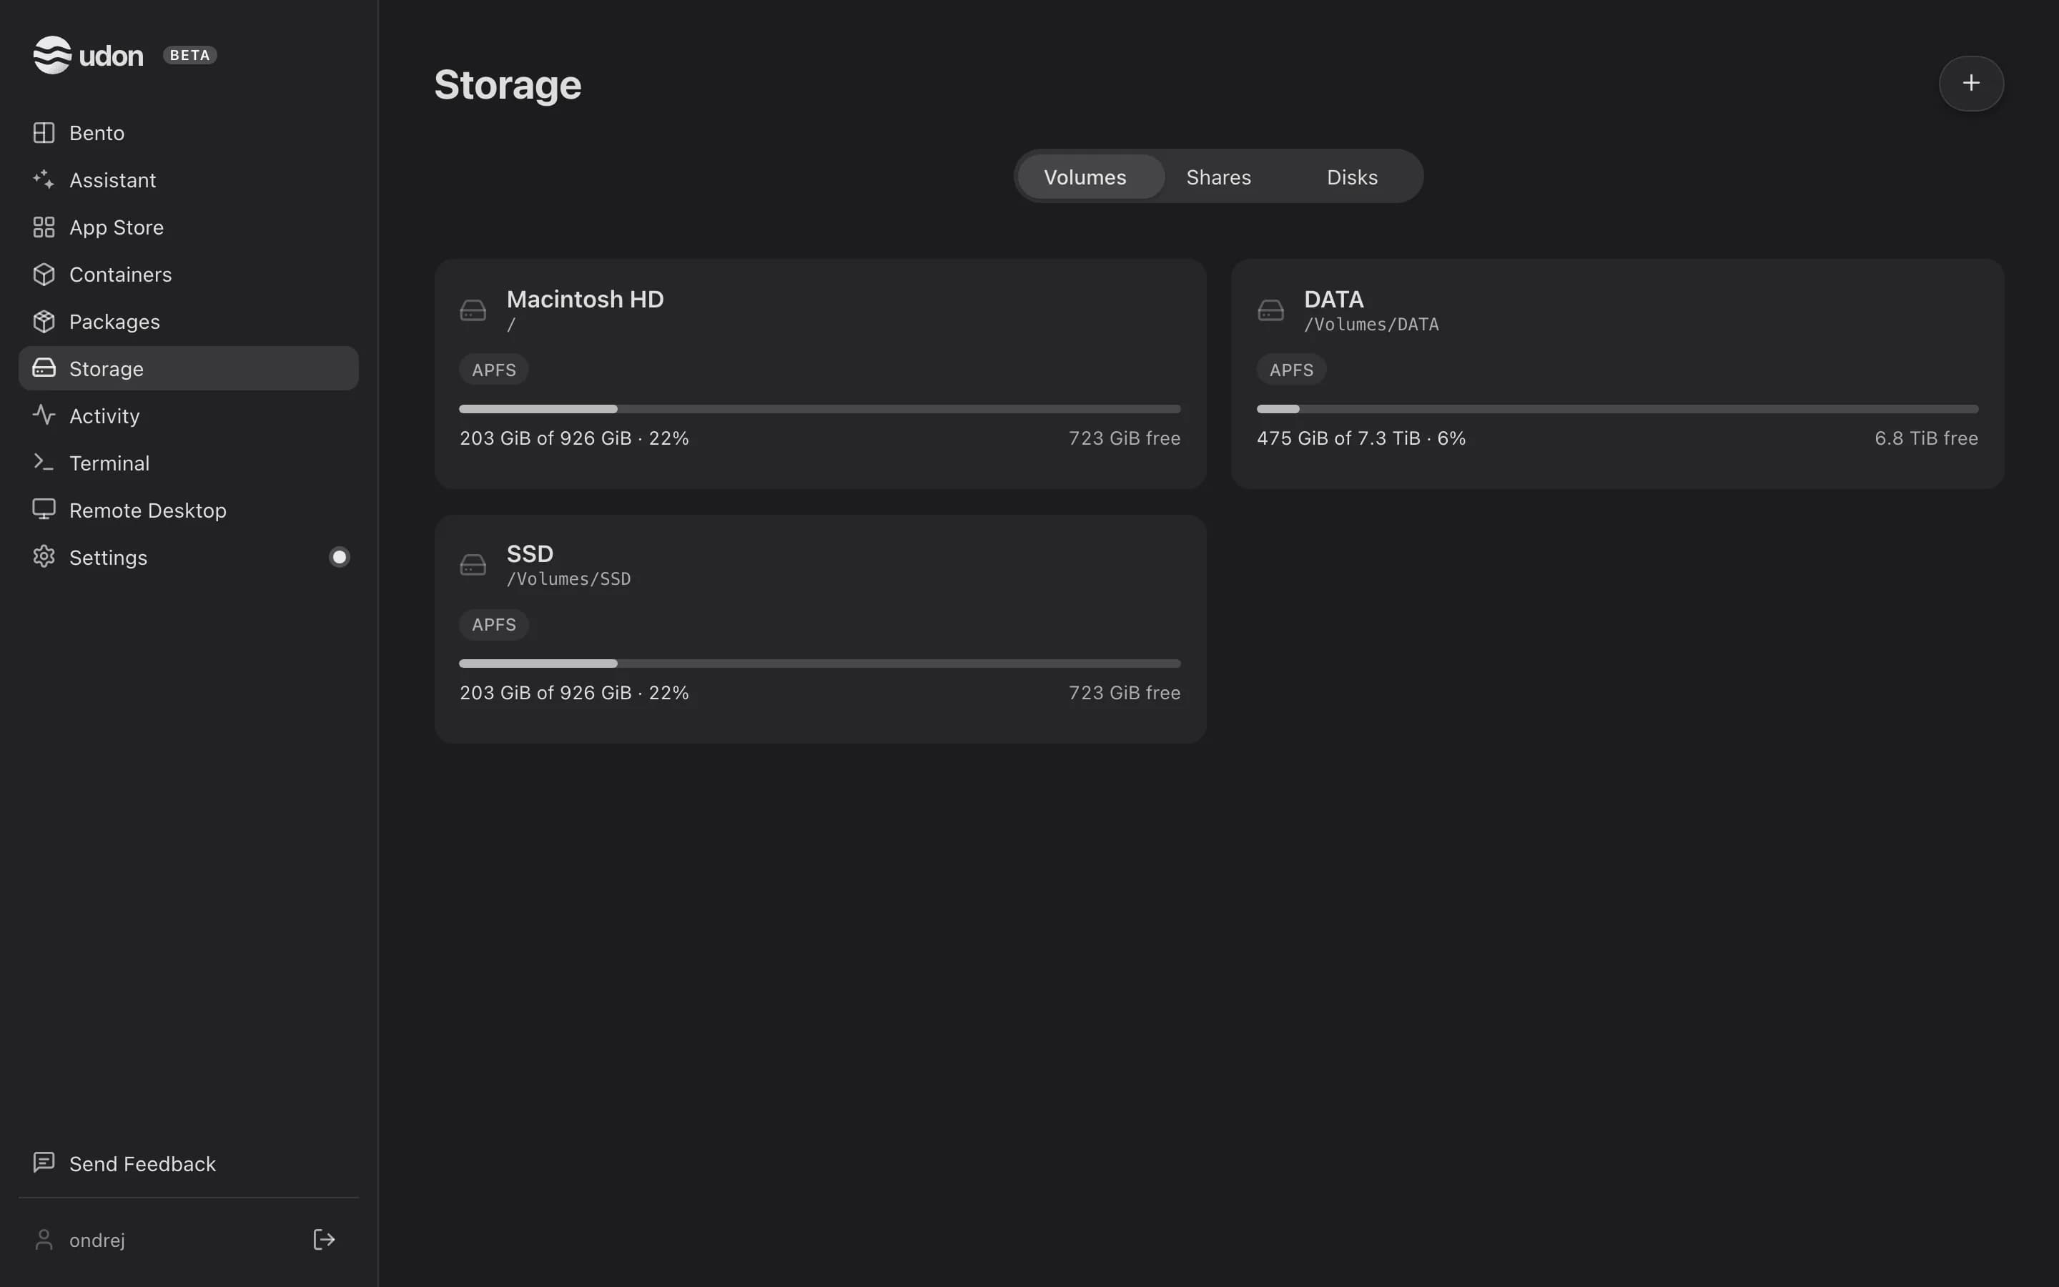
Task: Click the BETA badge
Action: pyautogui.click(x=189, y=55)
